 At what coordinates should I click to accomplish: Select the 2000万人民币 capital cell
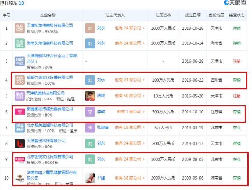163,178
